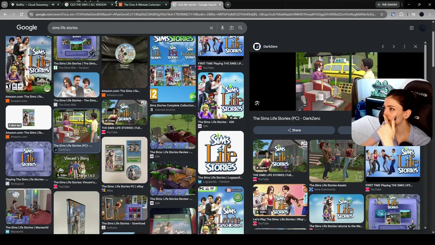Open the first IGN 'Life Stories Review' screenshot
435x245 pixels.
pyautogui.click(x=173, y=132)
